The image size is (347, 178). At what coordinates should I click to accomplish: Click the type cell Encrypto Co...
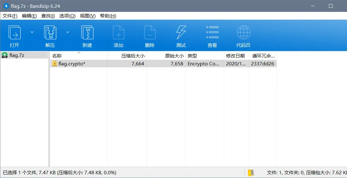pos(204,64)
